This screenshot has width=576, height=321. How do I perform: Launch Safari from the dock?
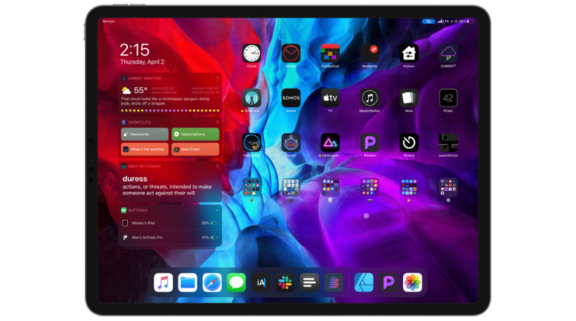coord(212,283)
